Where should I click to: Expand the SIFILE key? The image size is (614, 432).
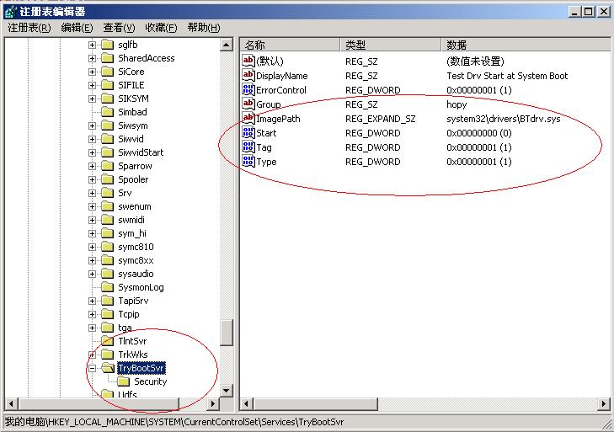[92, 85]
